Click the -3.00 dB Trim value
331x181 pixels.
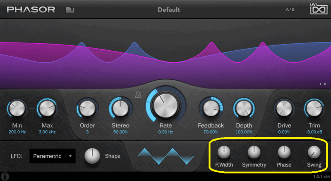point(314,132)
